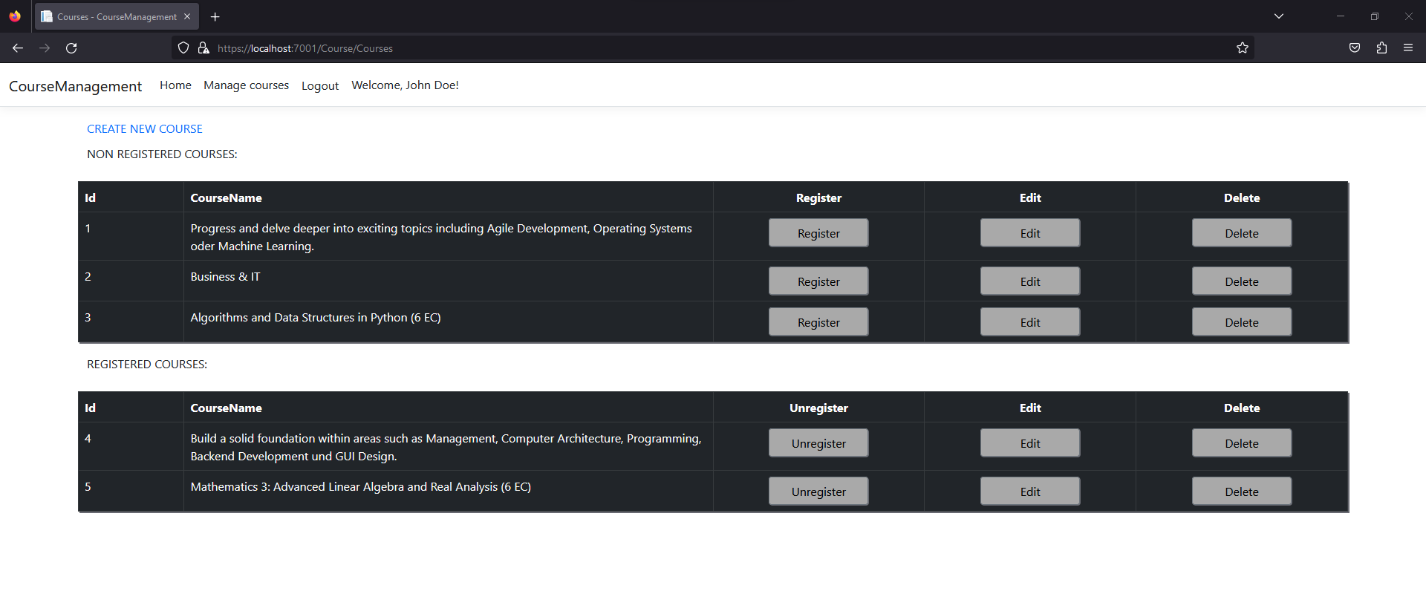Click the 'Welcome, John Doe!' text
This screenshot has width=1426, height=614.
point(405,85)
